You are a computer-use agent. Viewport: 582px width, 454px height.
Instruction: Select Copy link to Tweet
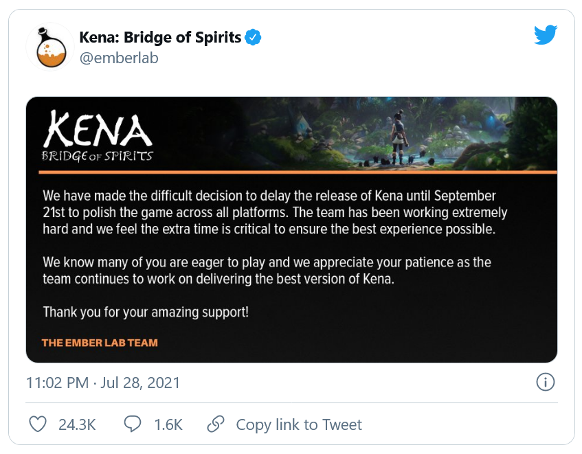[x=299, y=425]
